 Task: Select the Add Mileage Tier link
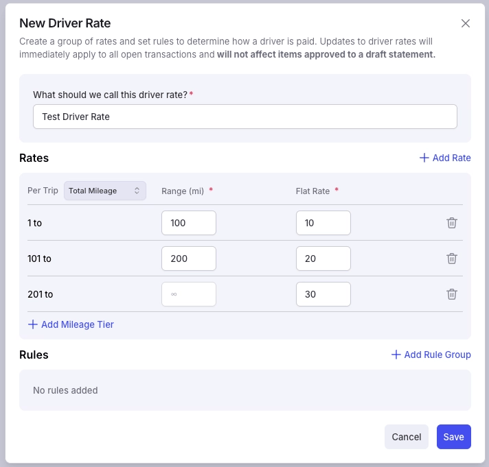[x=71, y=324]
